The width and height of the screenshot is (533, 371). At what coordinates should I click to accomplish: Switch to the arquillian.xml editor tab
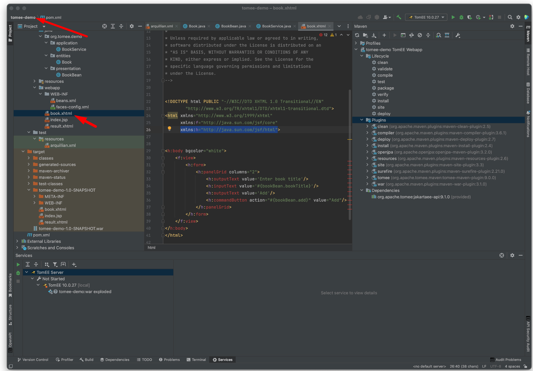pos(162,26)
